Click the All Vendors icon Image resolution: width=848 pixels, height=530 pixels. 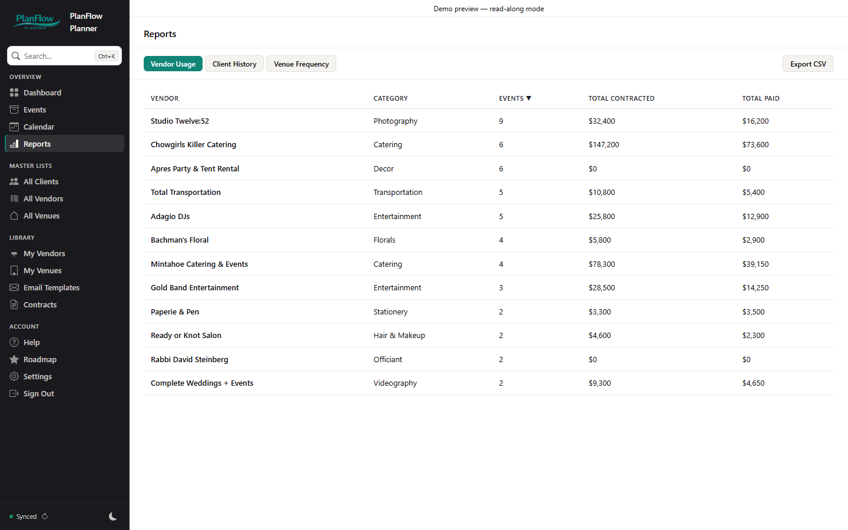click(14, 198)
